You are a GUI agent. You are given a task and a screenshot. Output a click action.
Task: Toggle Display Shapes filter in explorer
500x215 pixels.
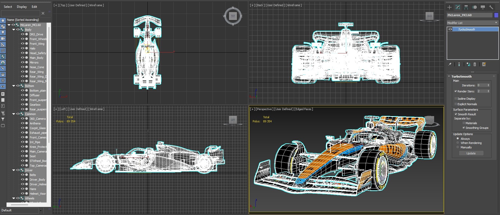coord(3,27)
